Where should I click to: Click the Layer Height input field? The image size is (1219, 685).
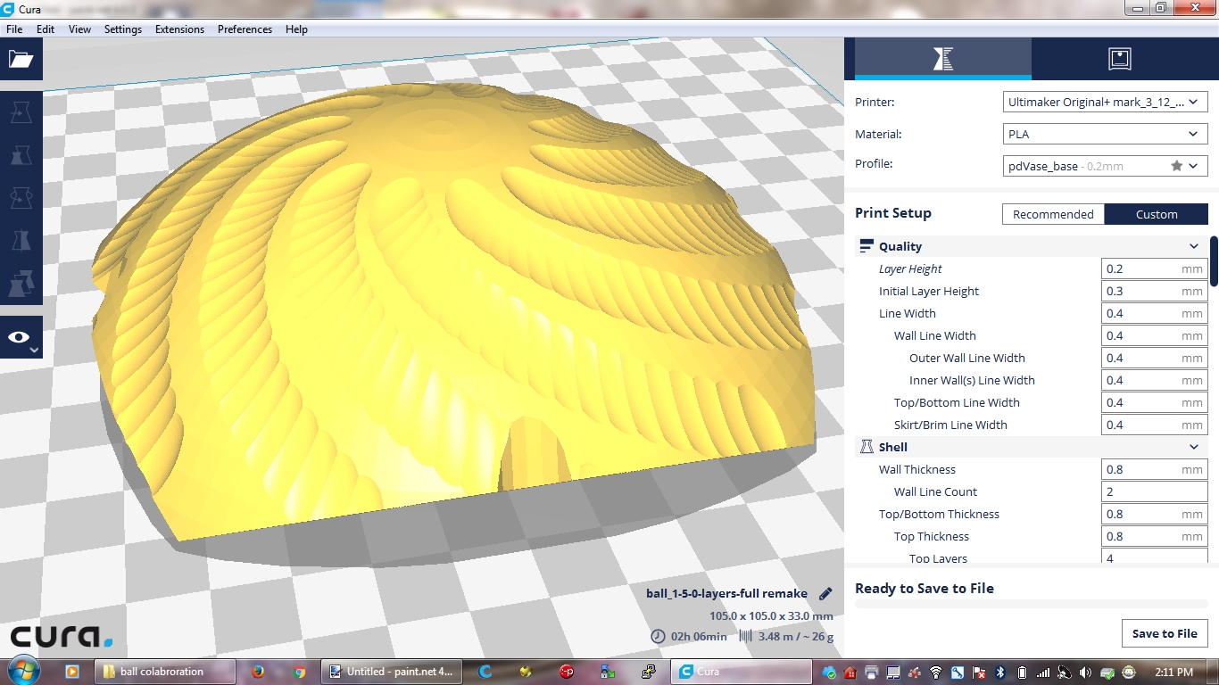[x=1140, y=268]
